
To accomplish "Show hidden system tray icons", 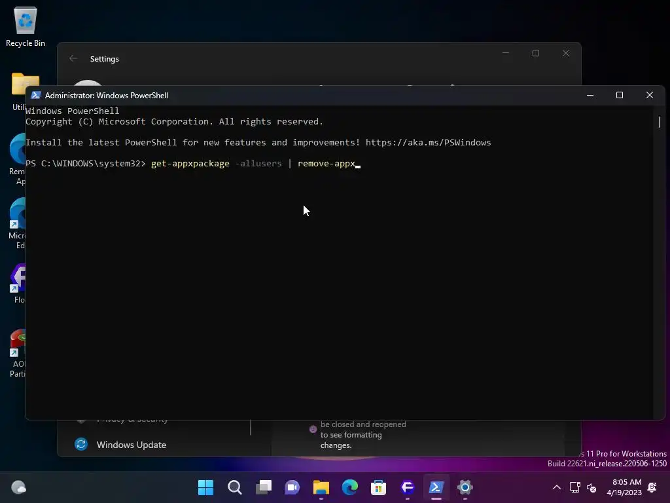I will (557, 487).
